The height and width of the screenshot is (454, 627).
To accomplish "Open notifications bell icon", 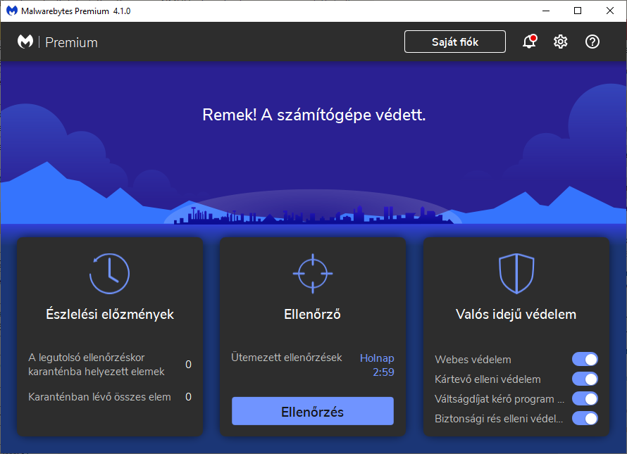I will (x=530, y=42).
